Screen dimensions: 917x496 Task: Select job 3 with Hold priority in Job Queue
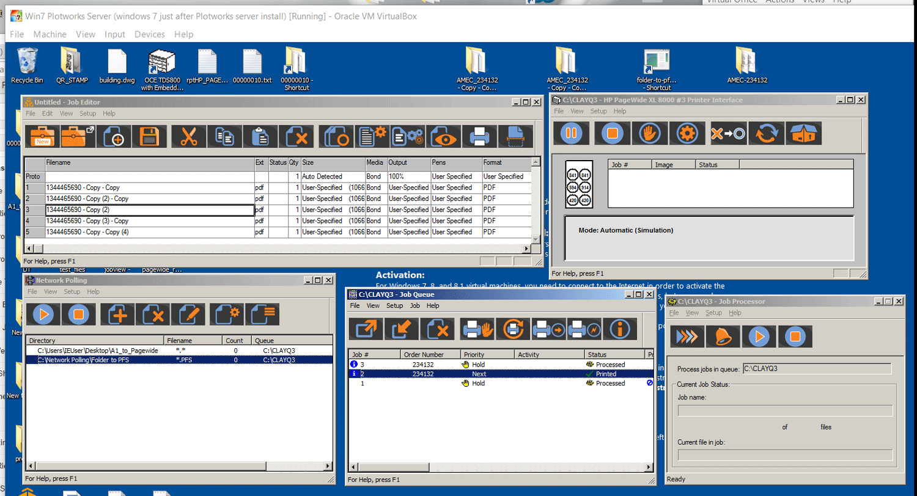501,365
